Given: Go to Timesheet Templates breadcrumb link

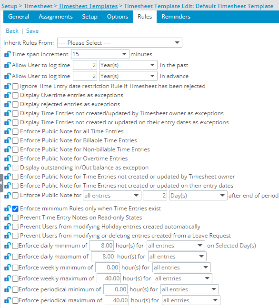Looking at the screenshot, I should tap(88, 6).
